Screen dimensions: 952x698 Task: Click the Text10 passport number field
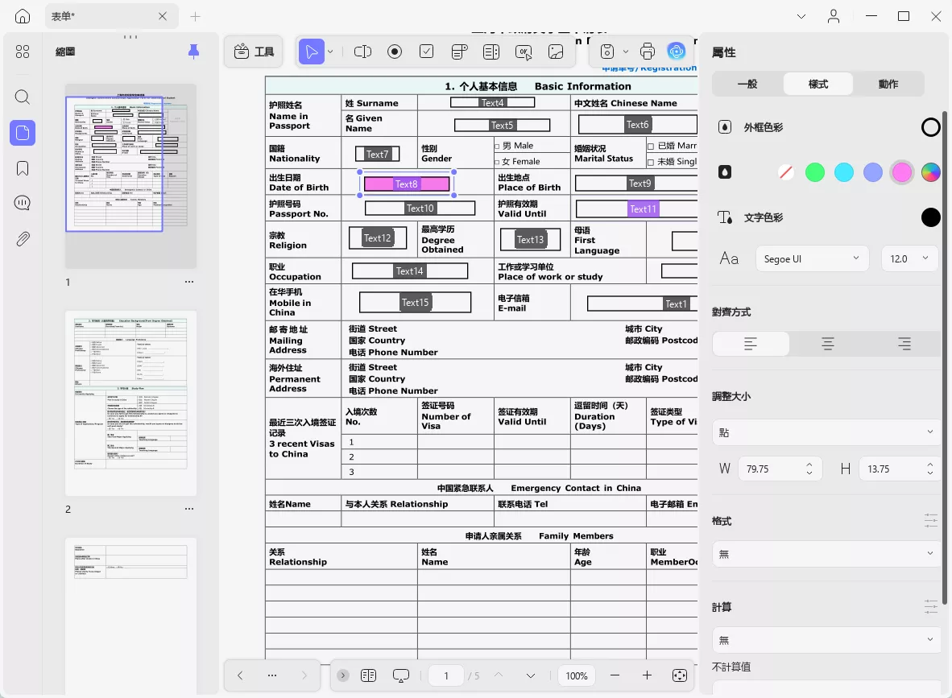tap(420, 209)
